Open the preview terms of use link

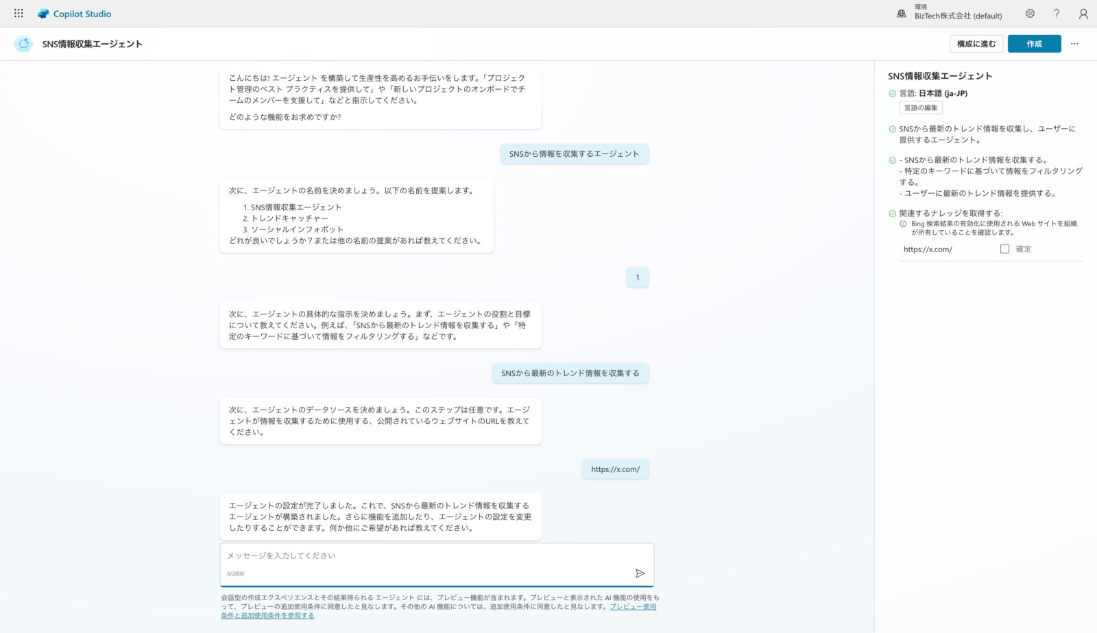click(632, 607)
